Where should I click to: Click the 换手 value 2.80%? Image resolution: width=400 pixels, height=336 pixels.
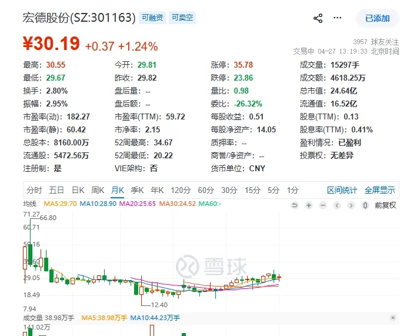(x=57, y=91)
